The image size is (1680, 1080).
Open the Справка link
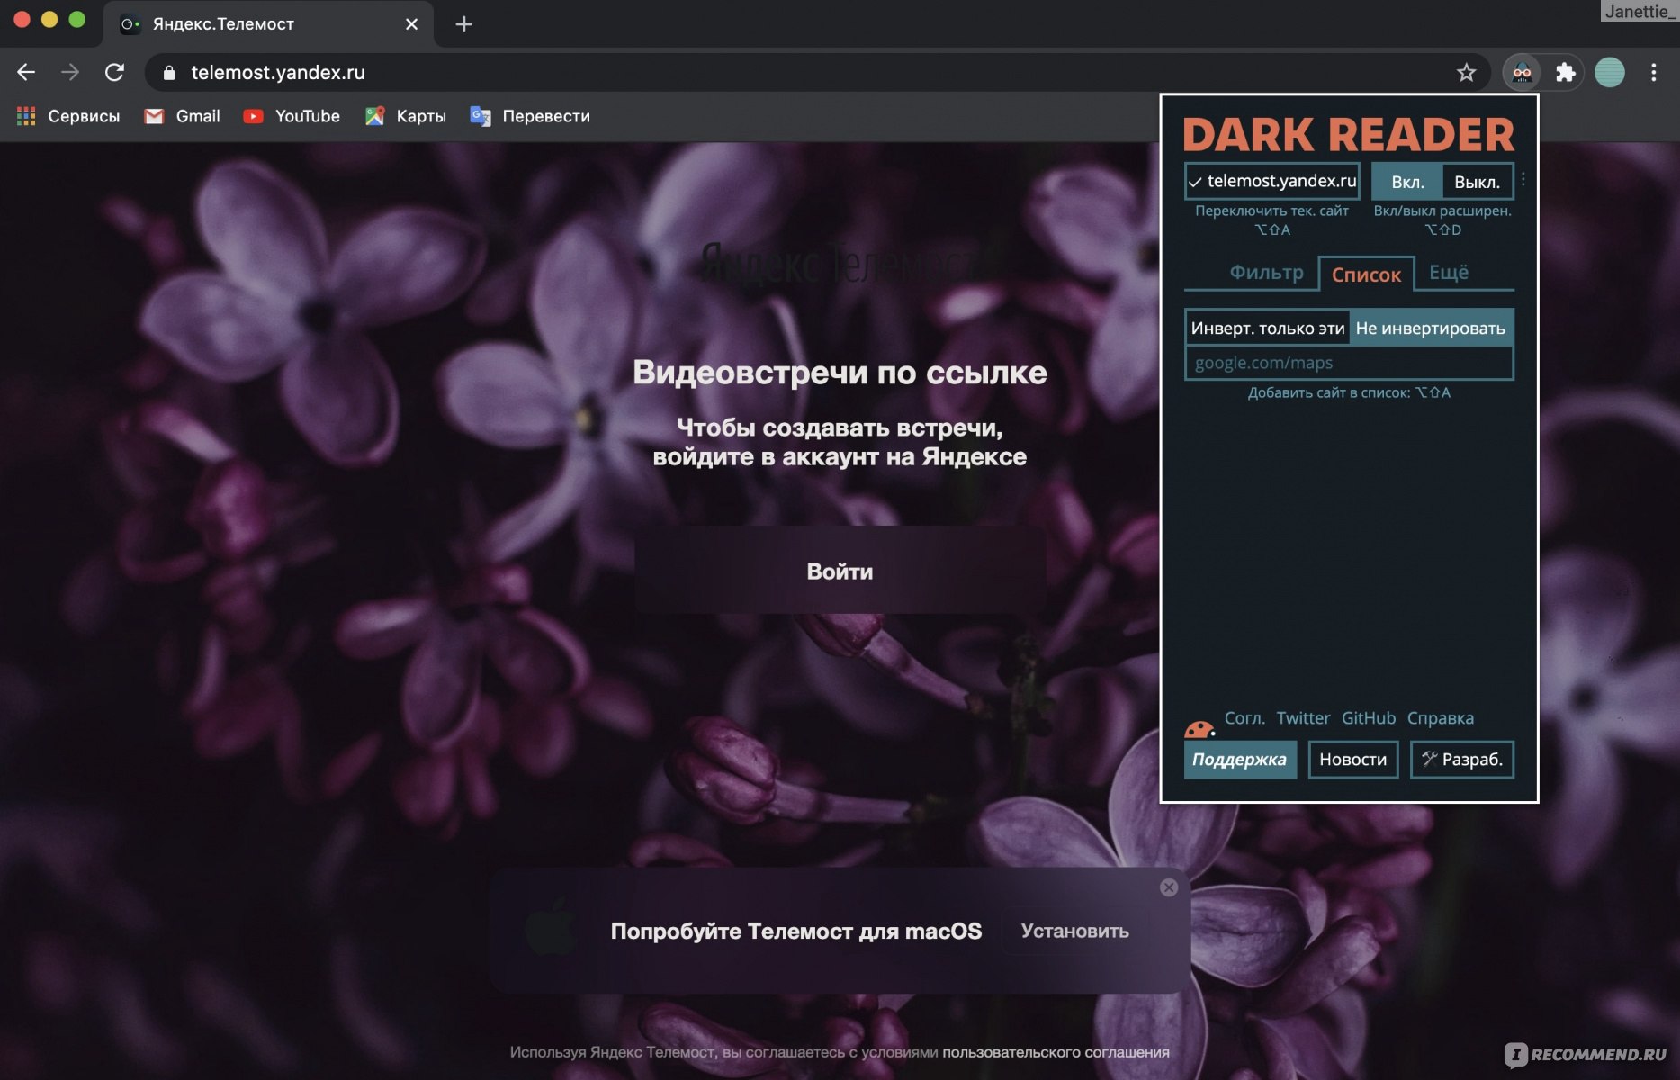[1441, 718]
